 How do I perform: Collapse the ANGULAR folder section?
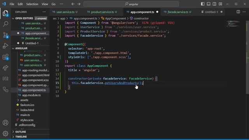pyautogui.click(x=21, y=48)
